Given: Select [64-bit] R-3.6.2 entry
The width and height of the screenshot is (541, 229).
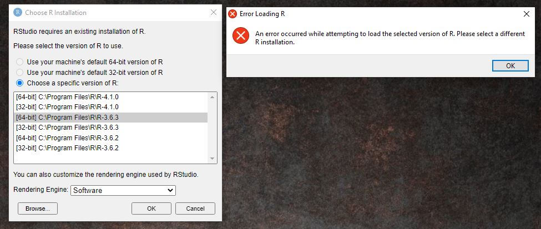Looking at the screenshot, I should pos(111,138).
